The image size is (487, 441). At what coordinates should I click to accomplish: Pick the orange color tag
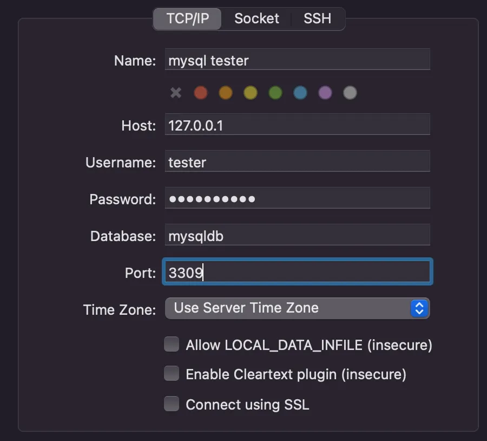tap(226, 93)
